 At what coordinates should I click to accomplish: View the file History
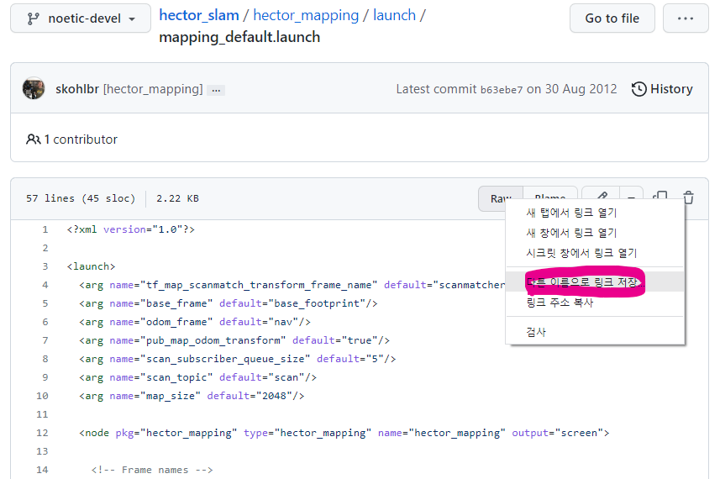coord(662,88)
